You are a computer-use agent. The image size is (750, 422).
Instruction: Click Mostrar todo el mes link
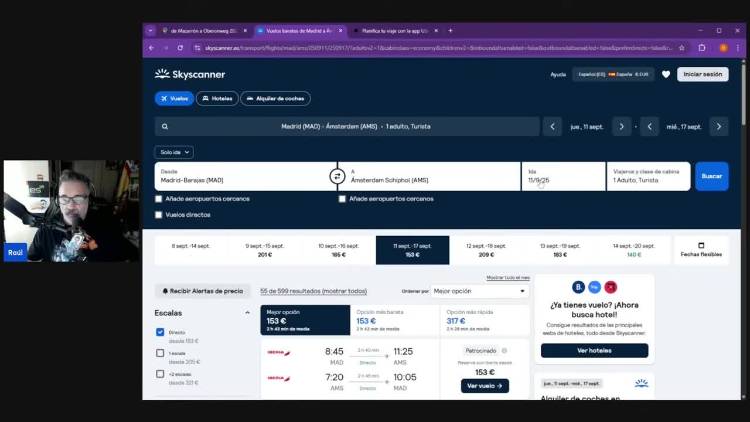tap(508, 278)
